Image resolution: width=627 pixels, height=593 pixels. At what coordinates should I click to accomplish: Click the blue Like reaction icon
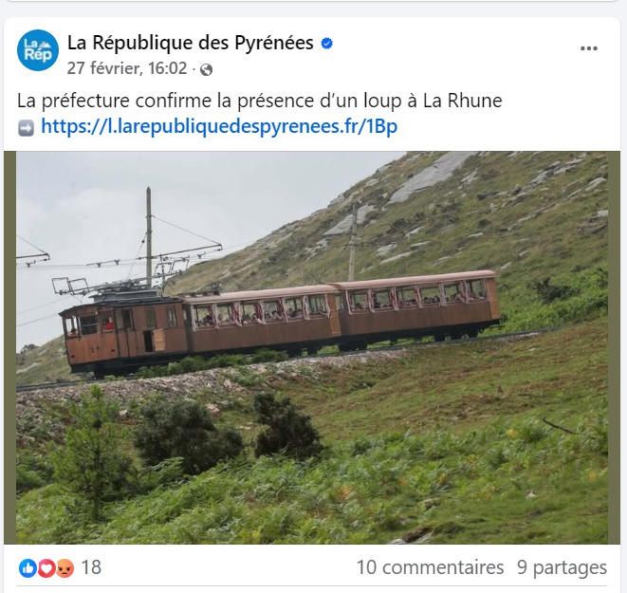tap(28, 567)
